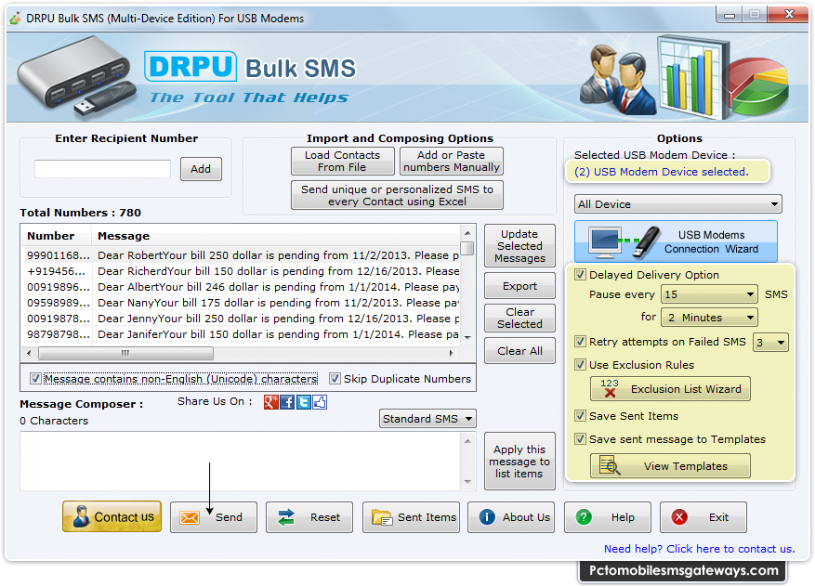Click the computer and USB modem wizard icon

click(624, 242)
